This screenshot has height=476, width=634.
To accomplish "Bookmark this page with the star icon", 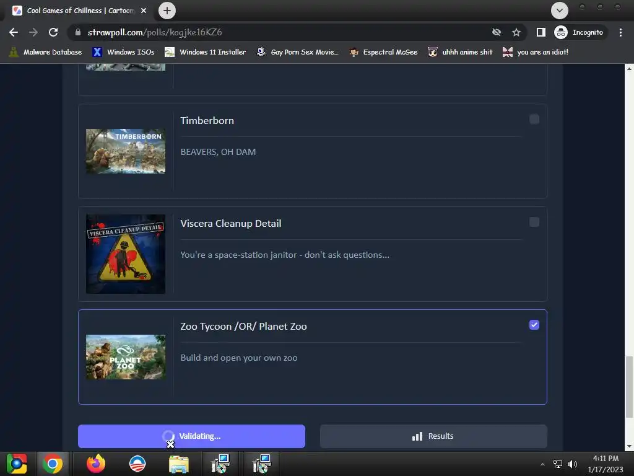I will (x=516, y=32).
